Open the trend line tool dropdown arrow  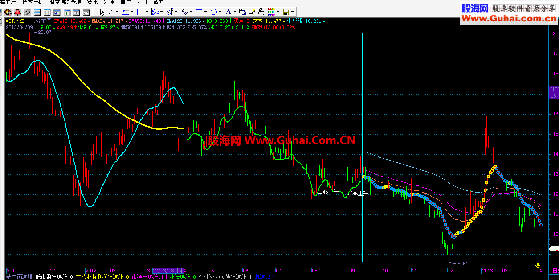click(118, 12)
